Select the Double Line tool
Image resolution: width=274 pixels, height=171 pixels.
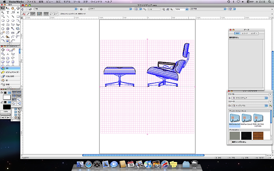[13, 16]
